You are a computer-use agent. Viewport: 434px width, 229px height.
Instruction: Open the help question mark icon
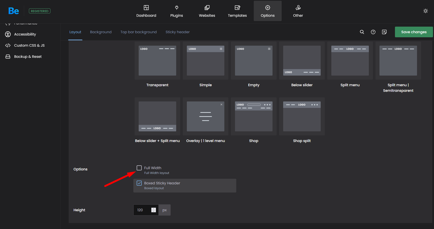[x=373, y=32]
